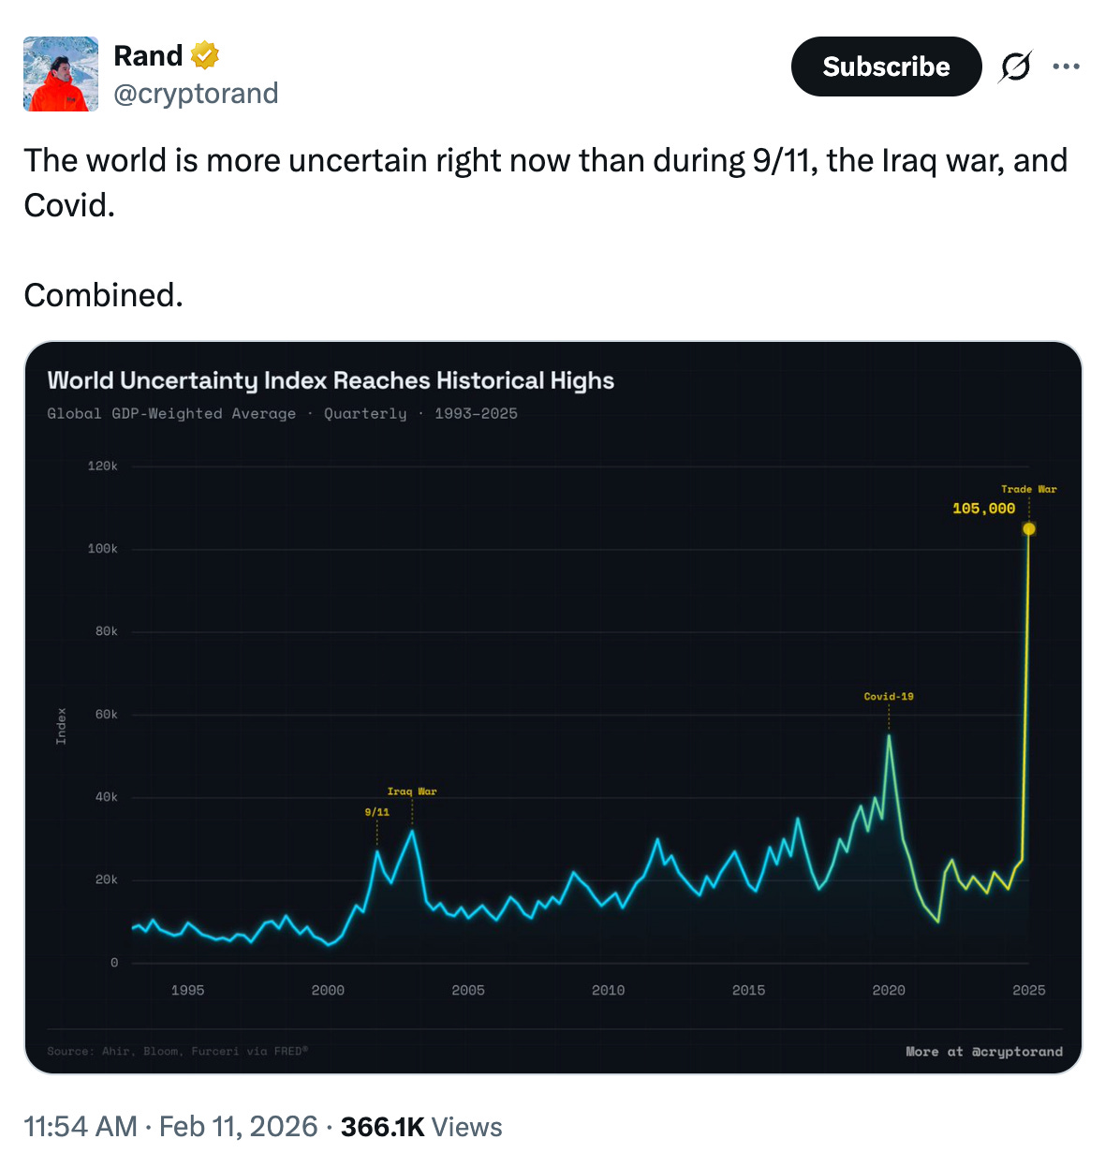Viewport: 1105px width, 1169px height.
Task: Click the 366.1K Views count
Action: [x=421, y=1126]
